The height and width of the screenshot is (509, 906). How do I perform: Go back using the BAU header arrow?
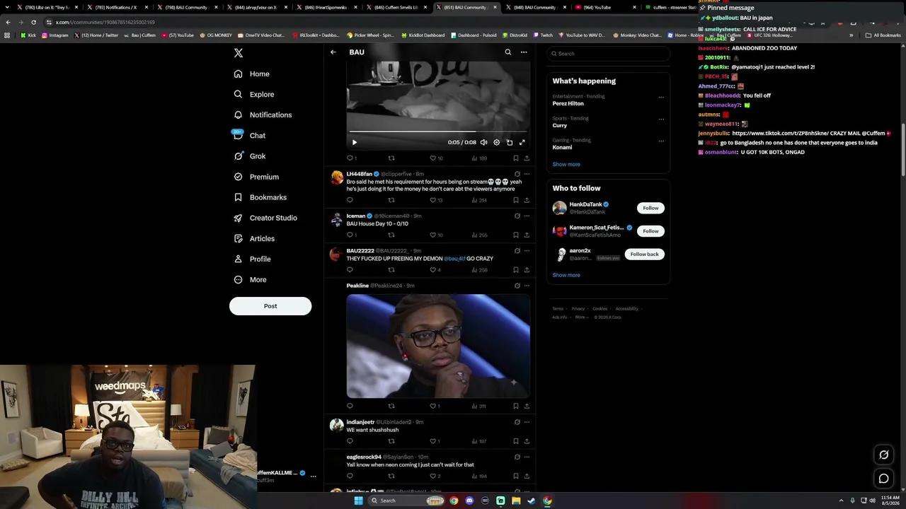pos(333,52)
